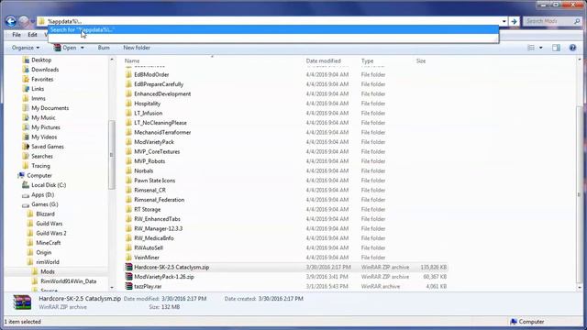Open the Blizzard folder in tree
This screenshot has width=587, height=330.
click(45, 214)
